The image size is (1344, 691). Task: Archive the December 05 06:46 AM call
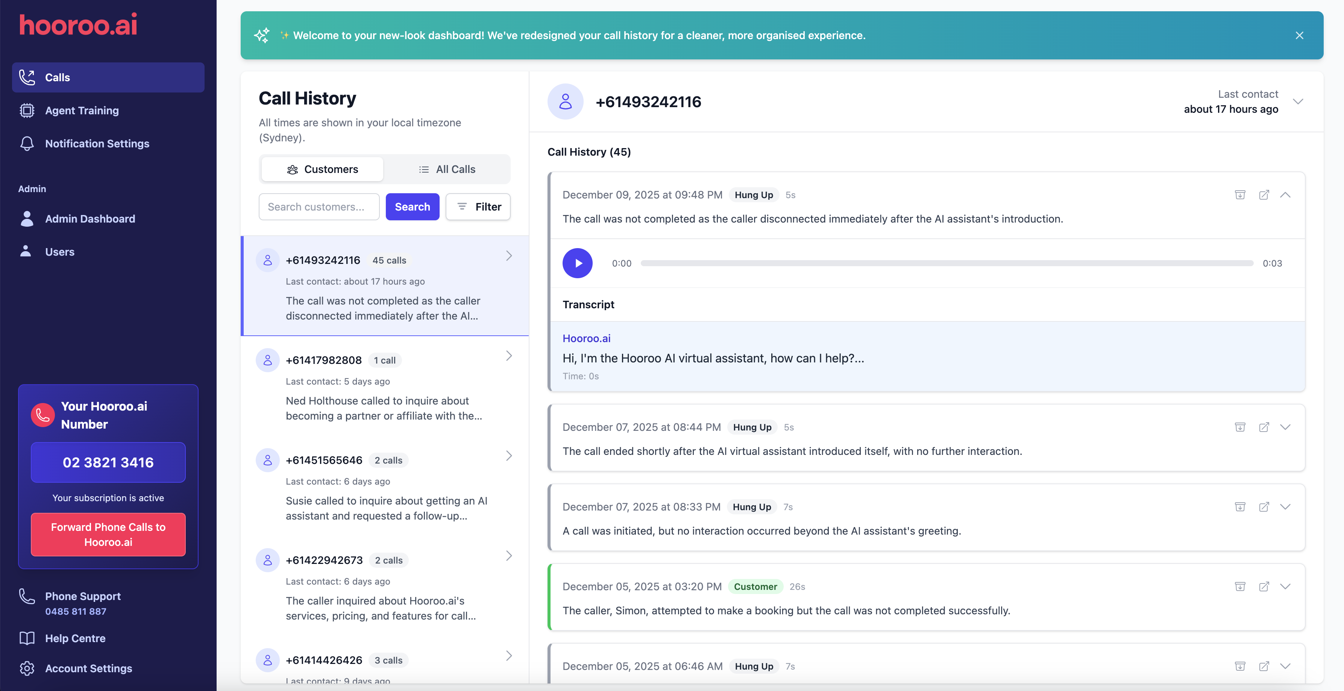[1240, 667]
